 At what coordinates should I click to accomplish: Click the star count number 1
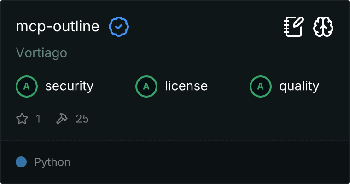(38, 119)
